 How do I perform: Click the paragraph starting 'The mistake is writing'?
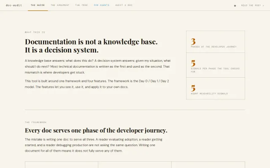point(94,145)
